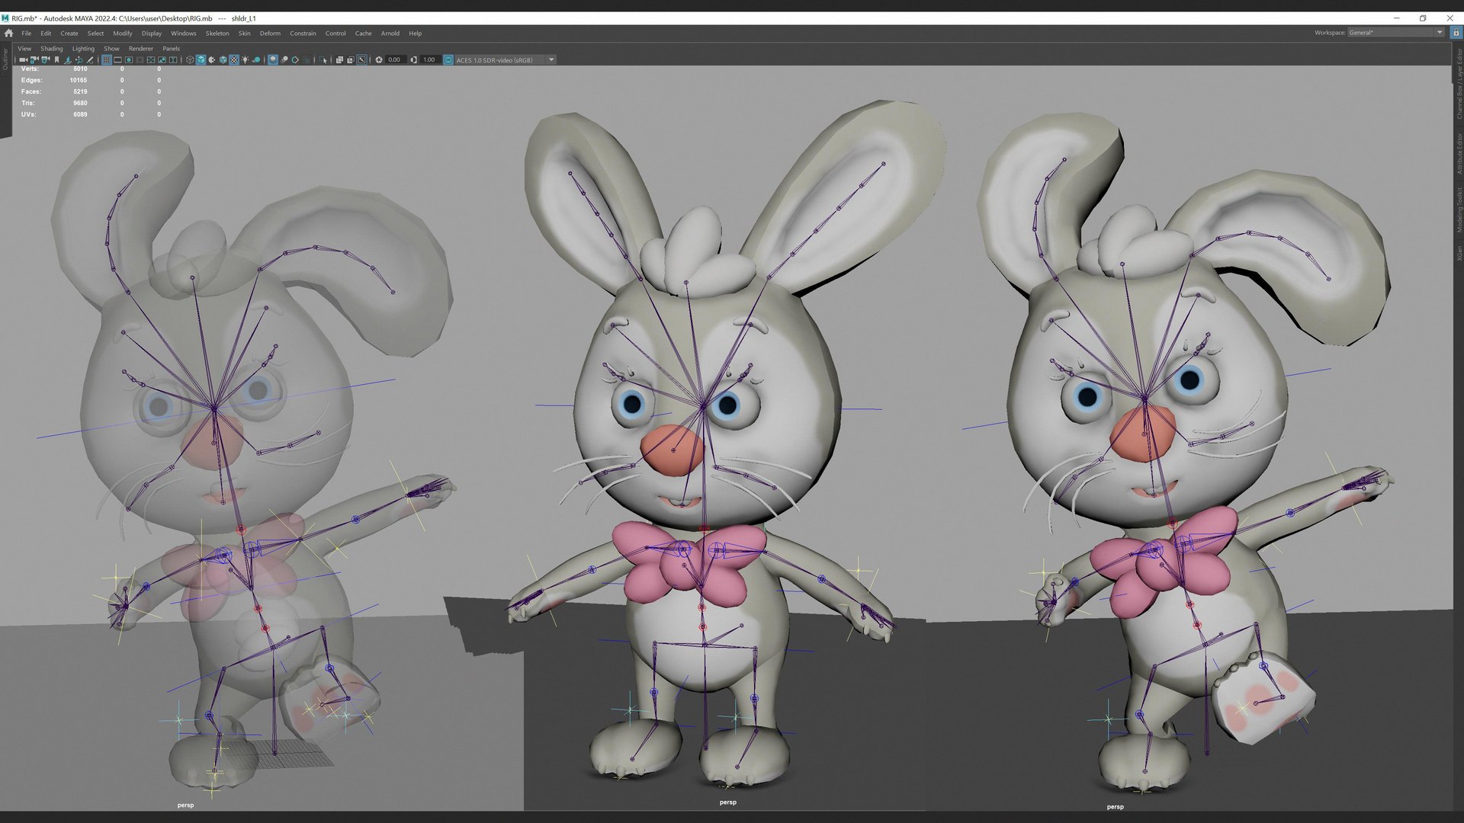The height and width of the screenshot is (823, 1464).
Task: Open the Skeleton menu
Action: point(217,34)
